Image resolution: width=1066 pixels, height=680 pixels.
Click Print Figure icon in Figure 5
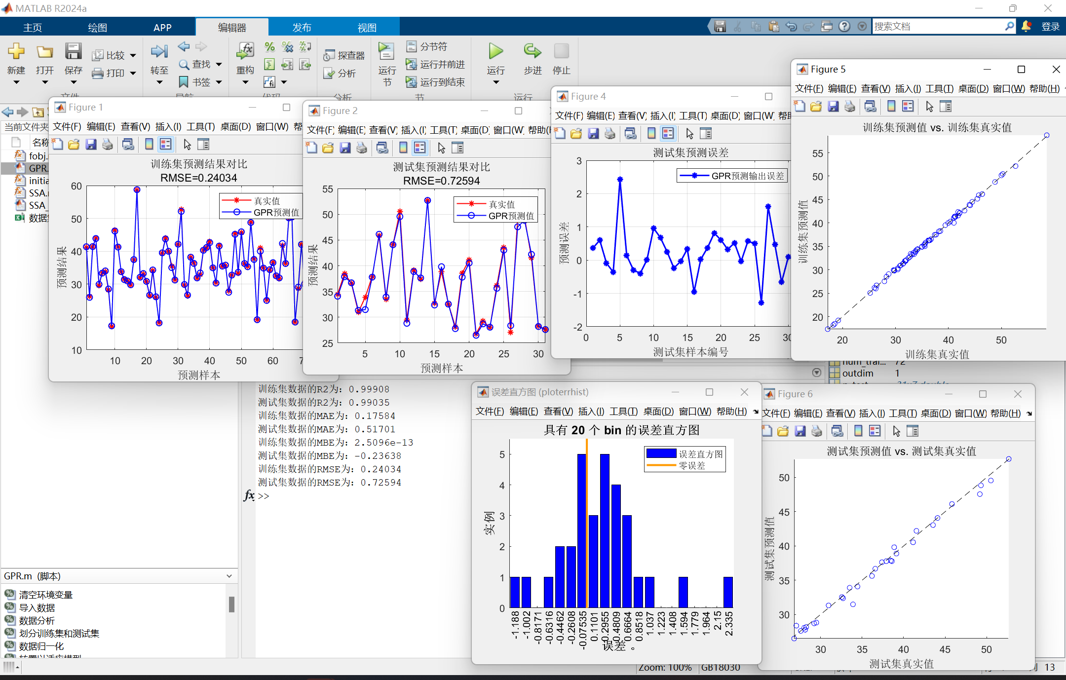click(x=850, y=107)
